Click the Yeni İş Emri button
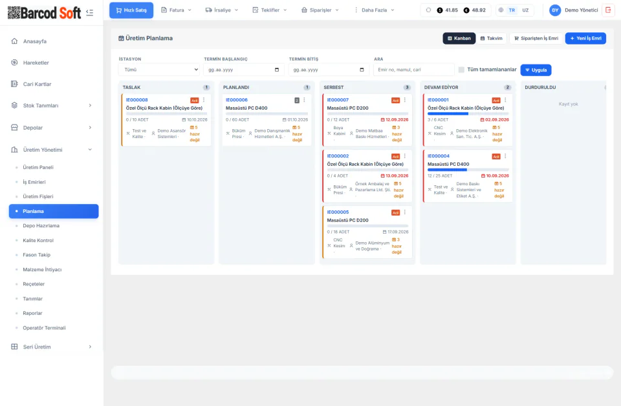Viewport: 621px width, 406px height. coord(585,38)
